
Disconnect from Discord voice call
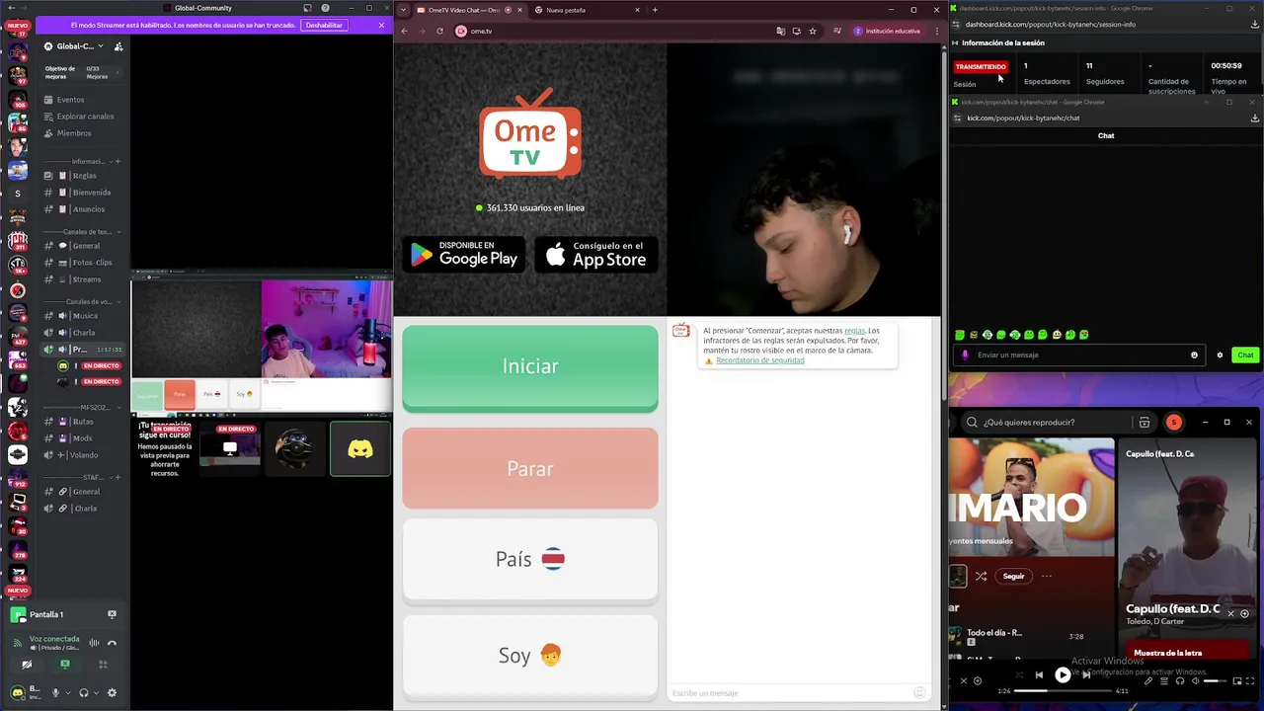click(112, 643)
